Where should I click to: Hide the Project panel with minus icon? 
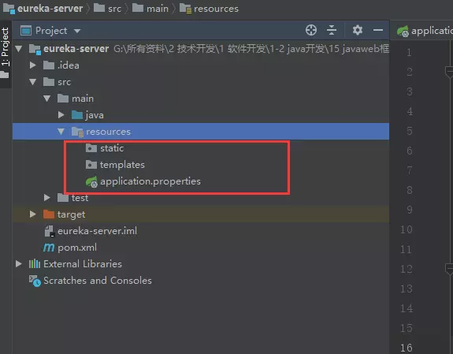pyautogui.click(x=378, y=30)
